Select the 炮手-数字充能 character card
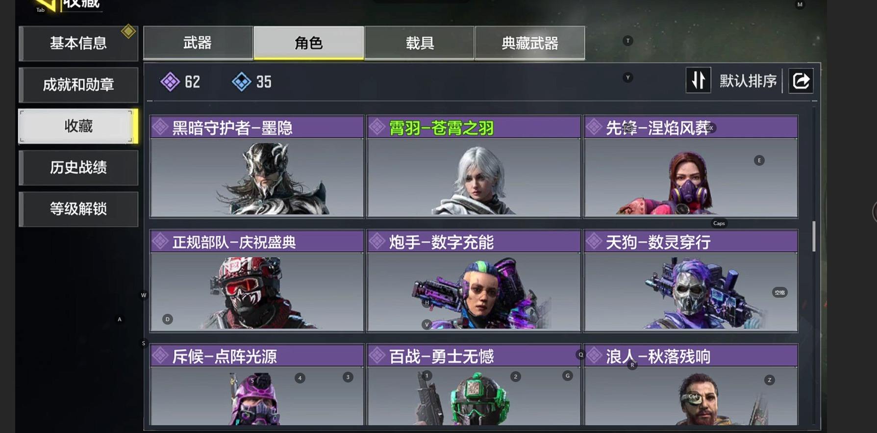The height and width of the screenshot is (433, 877). [474, 280]
